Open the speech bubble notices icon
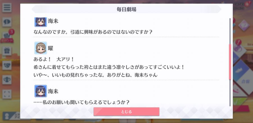 7,22
